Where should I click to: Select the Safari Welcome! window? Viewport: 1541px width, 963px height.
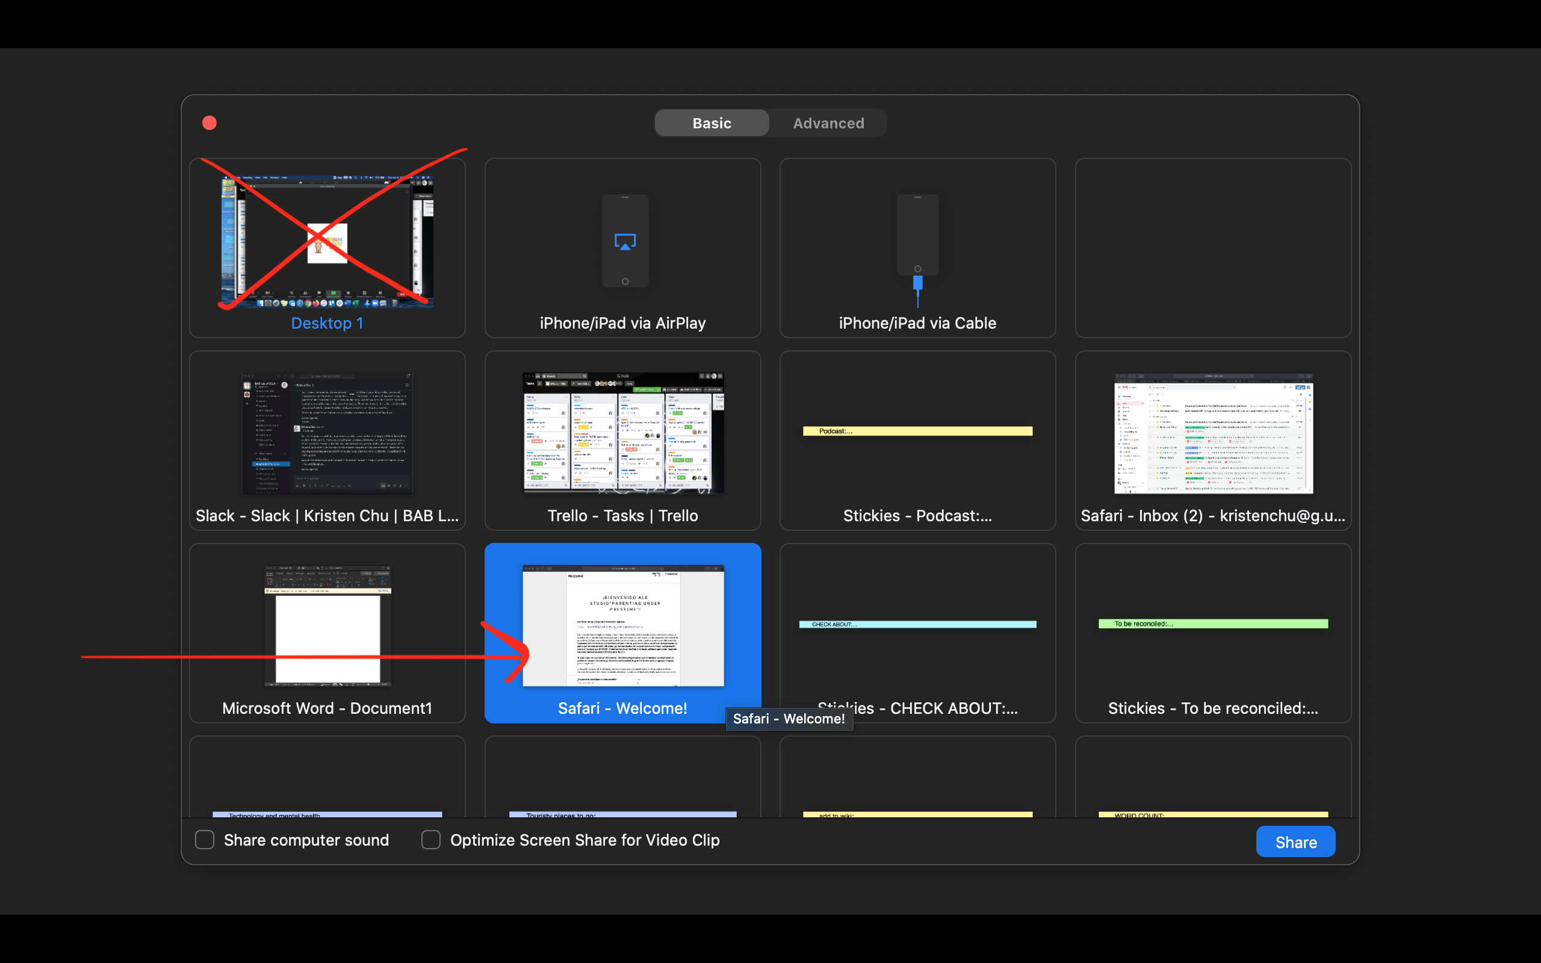pyautogui.click(x=623, y=633)
